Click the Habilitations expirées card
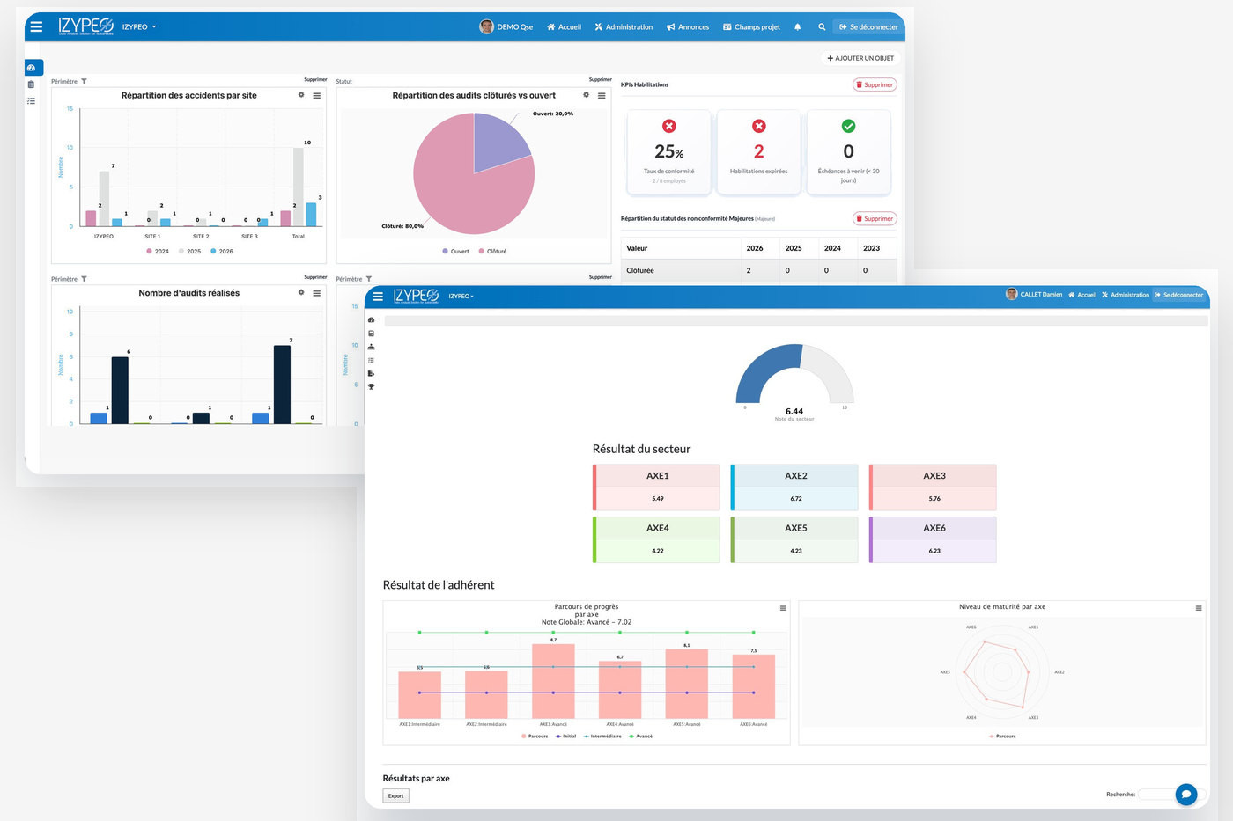This screenshot has width=1233, height=821. [x=758, y=151]
